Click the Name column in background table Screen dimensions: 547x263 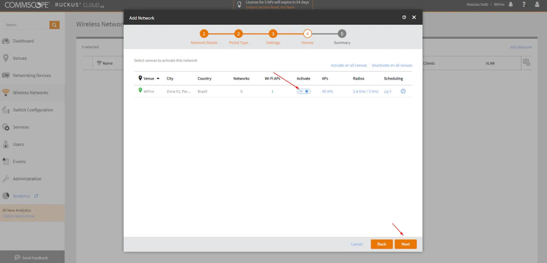[x=108, y=63]
